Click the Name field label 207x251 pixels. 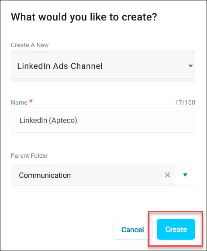pos(19,102)
